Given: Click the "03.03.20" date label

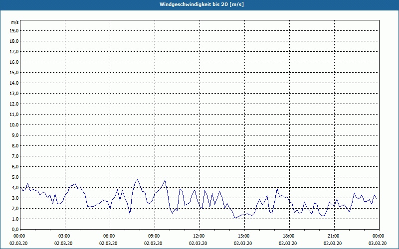Looking at the screenshot, I should coord(378,244).
